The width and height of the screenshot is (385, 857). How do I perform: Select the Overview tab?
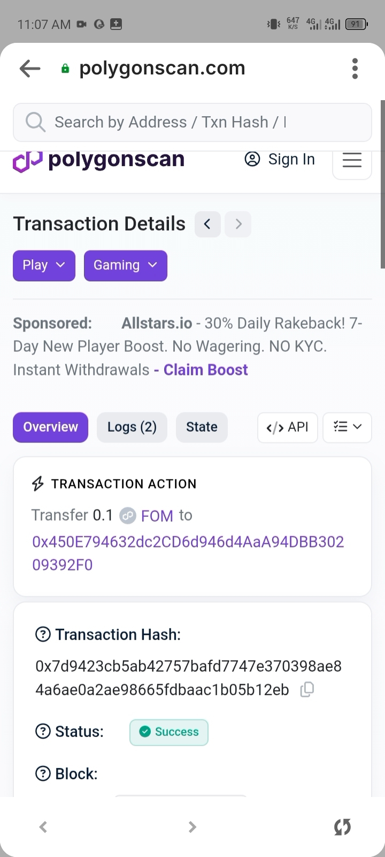click(50, 427)
